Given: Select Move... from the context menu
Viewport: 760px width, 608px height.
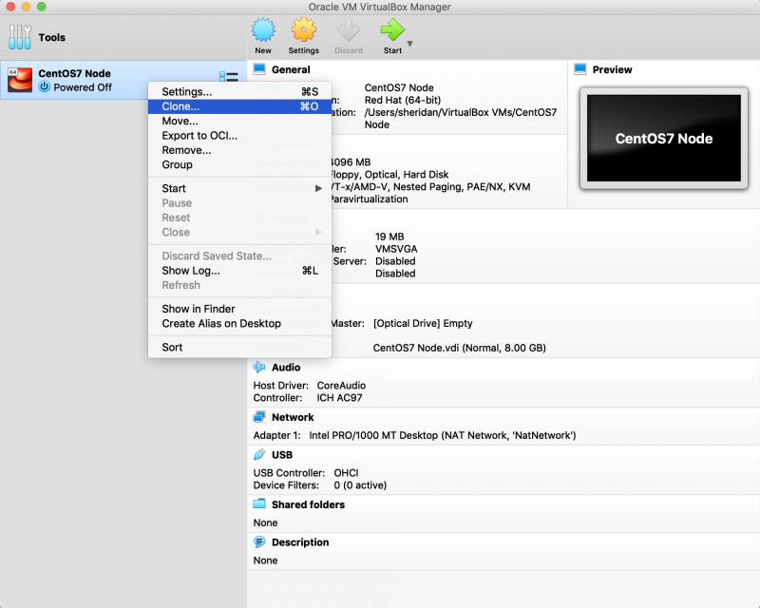Looking at the screenshot, I should coord(240,122).
